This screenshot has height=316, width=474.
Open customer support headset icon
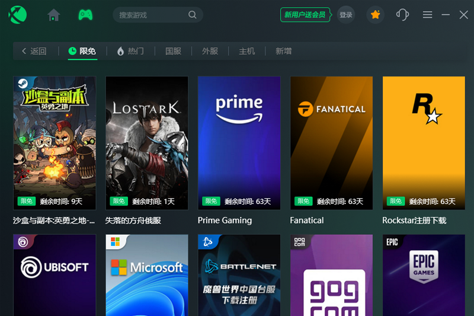click(x=402, y=14)
